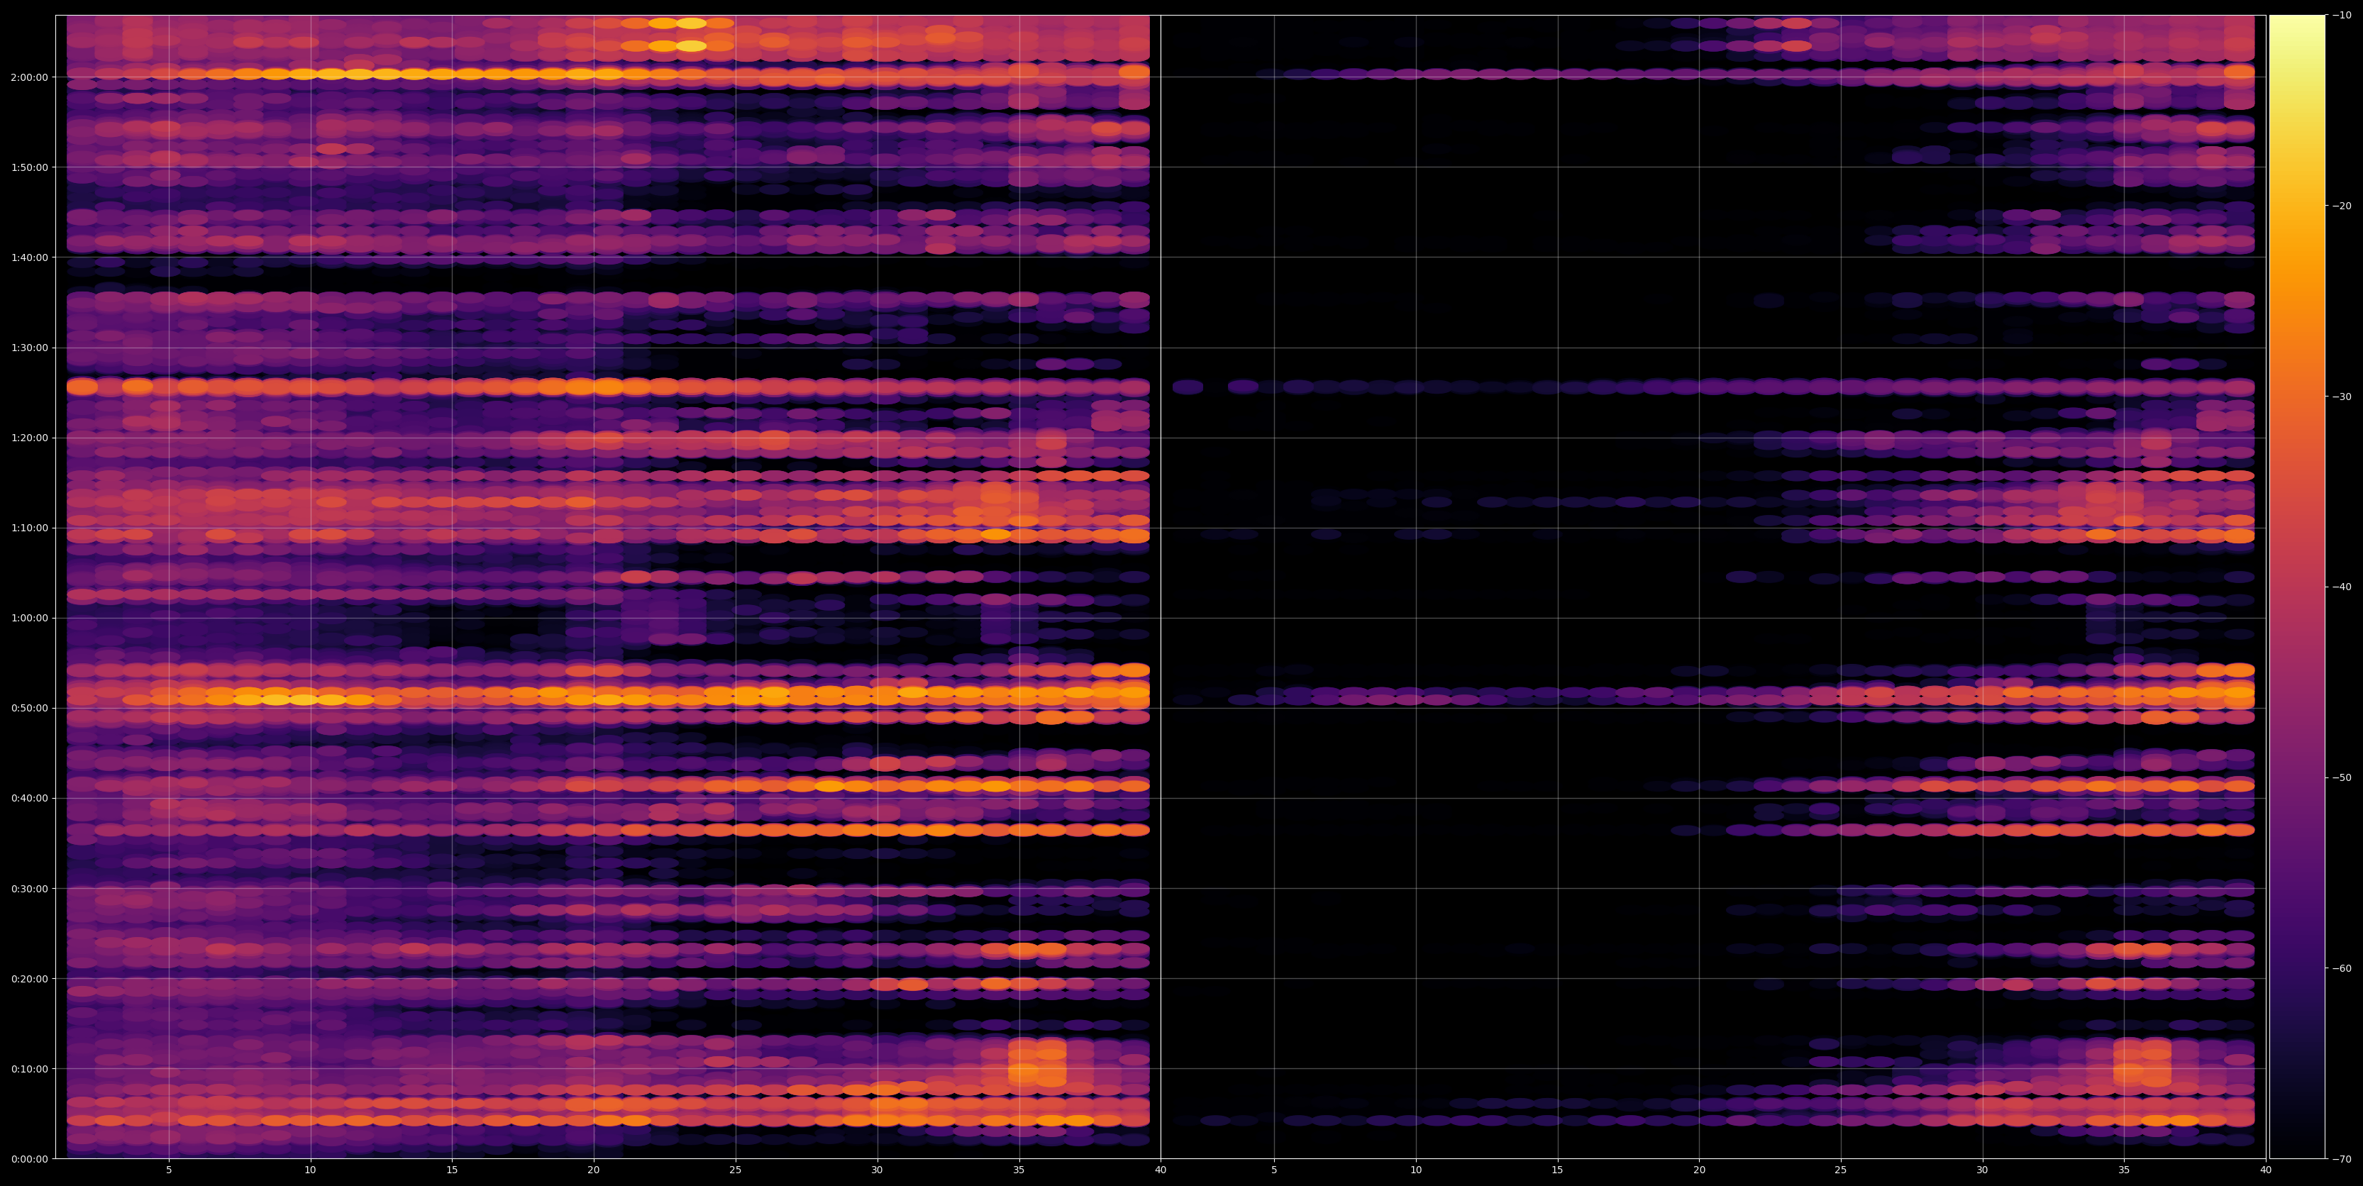This screenshot has height=1186, width=2363.
Task: Click the −60 colorbar tick label
Action: pyautogui.click(x=2342, y=969)
